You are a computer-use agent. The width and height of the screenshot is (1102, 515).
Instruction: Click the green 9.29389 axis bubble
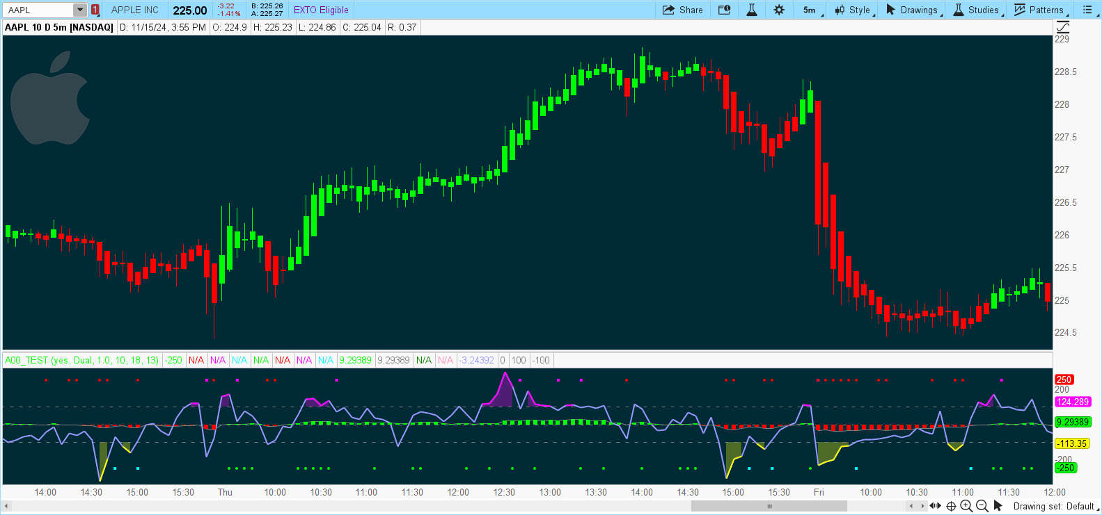click(x=1073, y=422)
